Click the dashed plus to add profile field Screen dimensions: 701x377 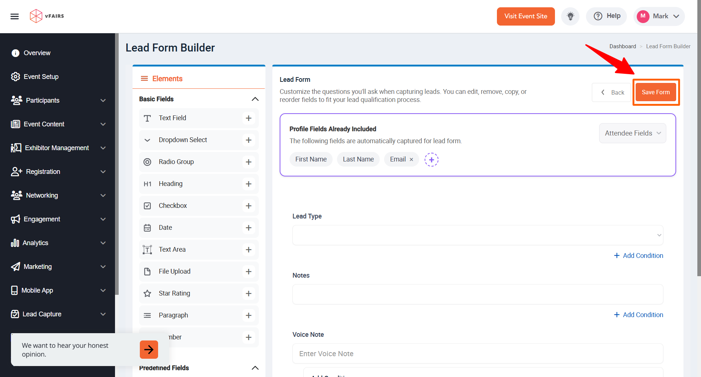click(x=431, y=160)
